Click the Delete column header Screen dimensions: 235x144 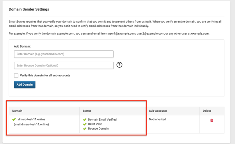click(207, 111)
